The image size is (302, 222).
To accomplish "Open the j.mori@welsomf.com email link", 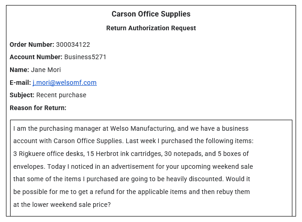I will (x=64, y=83).
